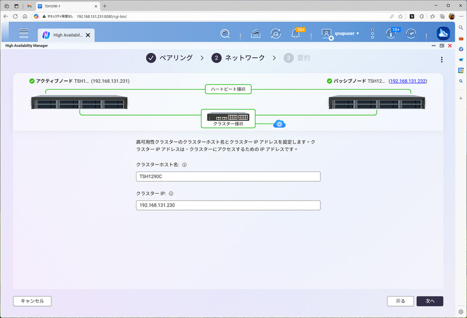Click the Network step 2 in wizard

(238, 58)
